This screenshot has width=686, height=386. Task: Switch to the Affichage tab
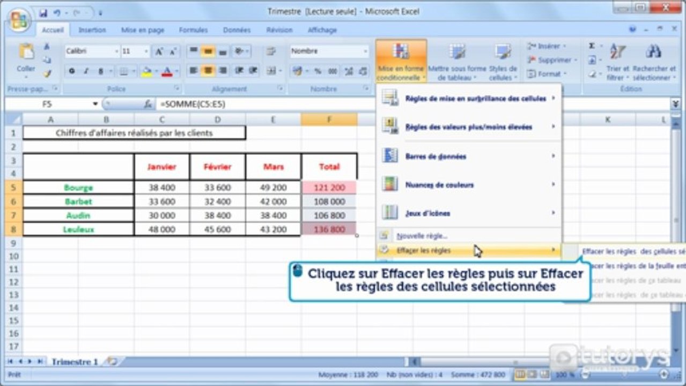tap(322, 30)
